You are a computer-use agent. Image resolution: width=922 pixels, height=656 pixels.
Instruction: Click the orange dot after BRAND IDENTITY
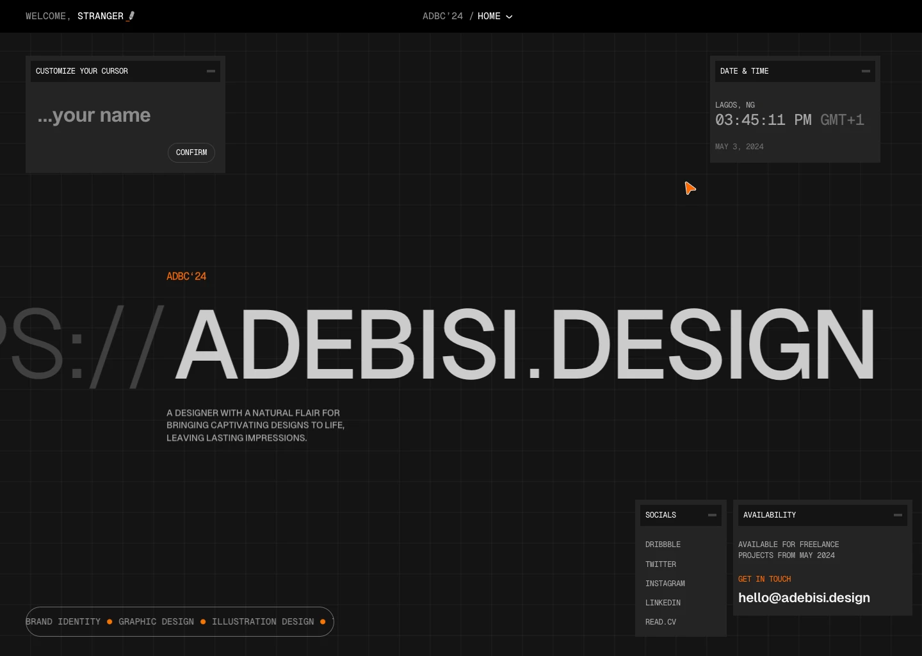point(109,621)
